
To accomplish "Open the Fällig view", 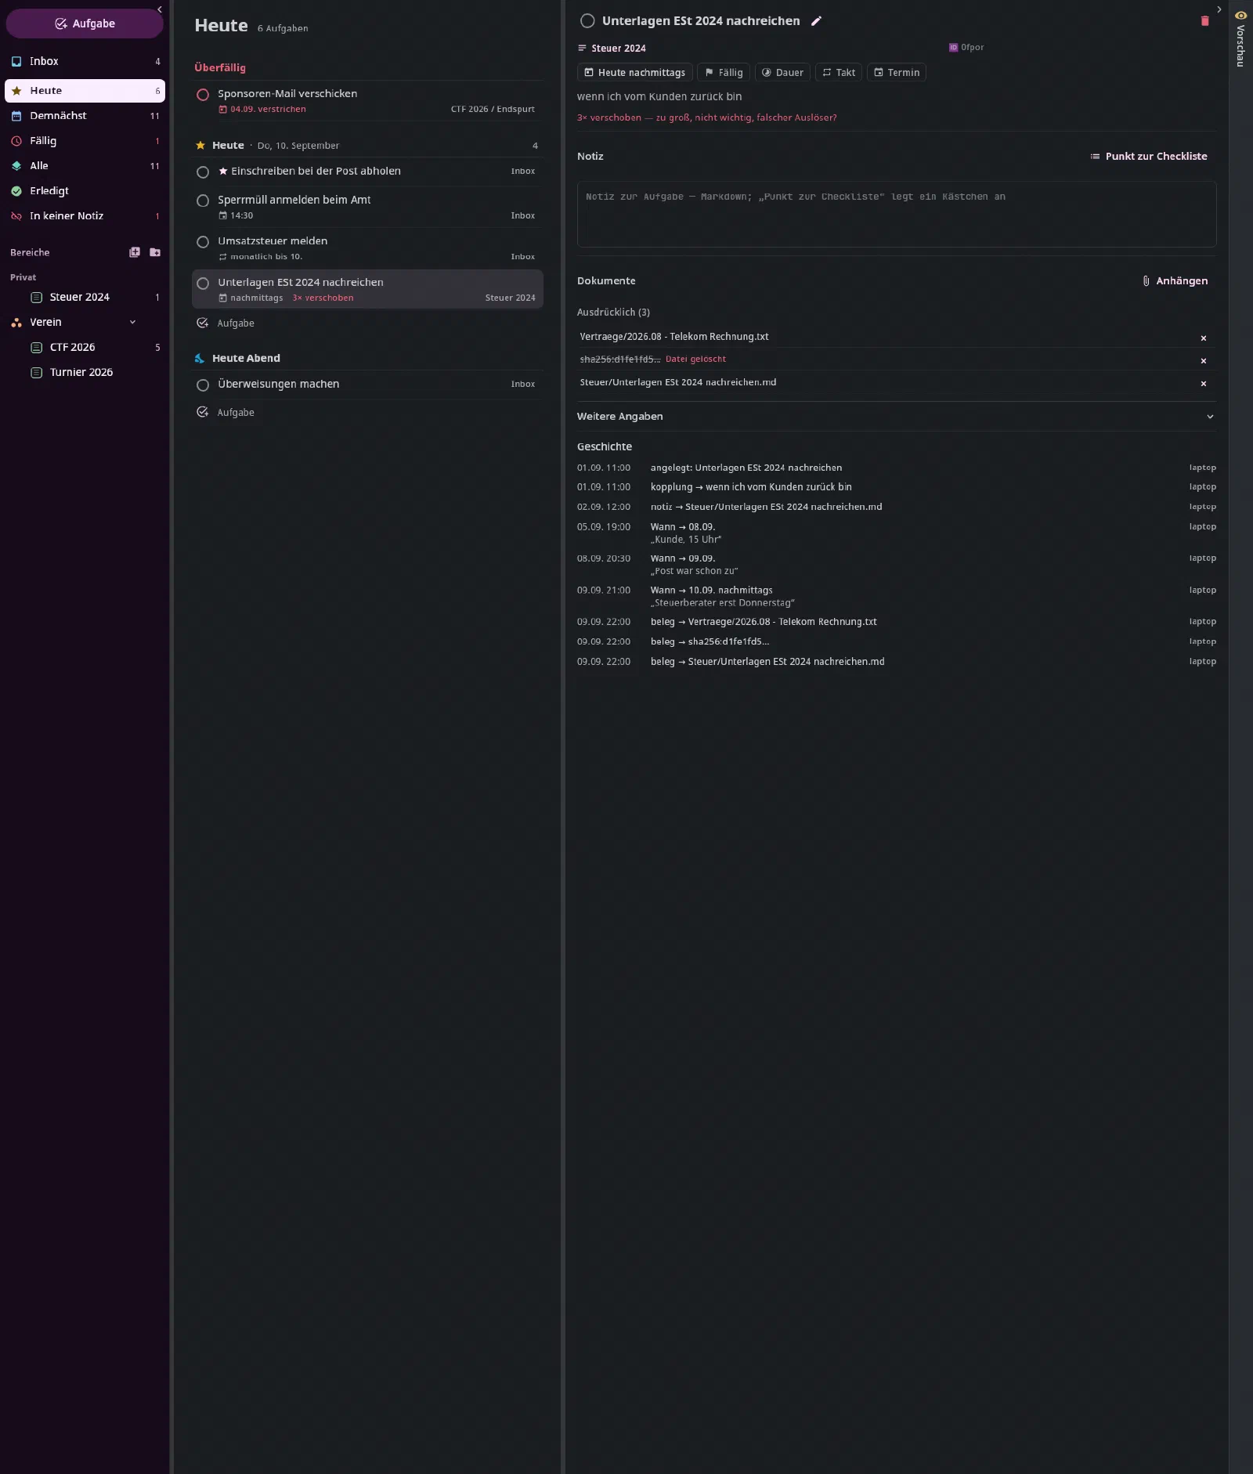I will click(85, 141).
